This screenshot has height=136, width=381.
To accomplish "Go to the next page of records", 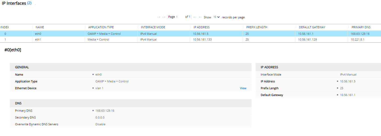I will (x=195, y=17).
